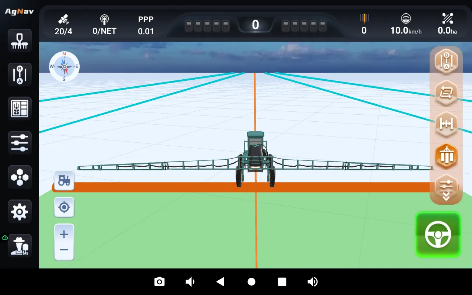The image size is (472, 295).
Task: Expand more options on right hexagon panel
Action: tap(446, 188)
